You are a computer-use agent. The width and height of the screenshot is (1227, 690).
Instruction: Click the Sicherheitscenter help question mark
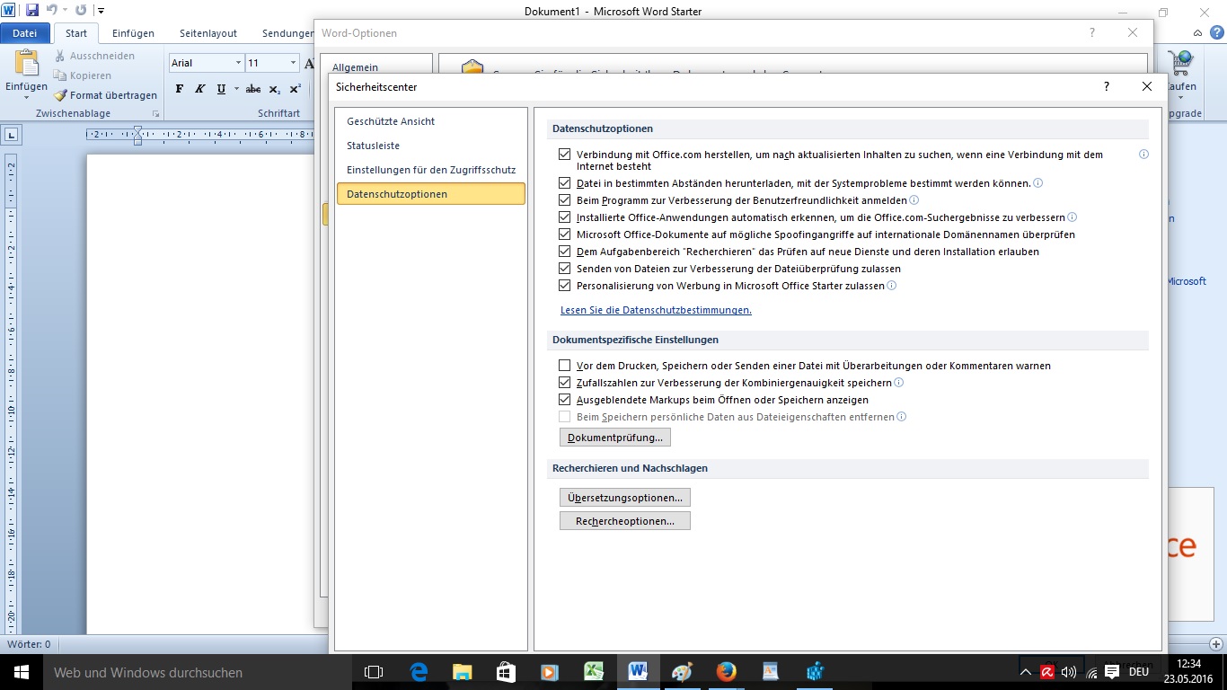click(x=1106, y=86)
